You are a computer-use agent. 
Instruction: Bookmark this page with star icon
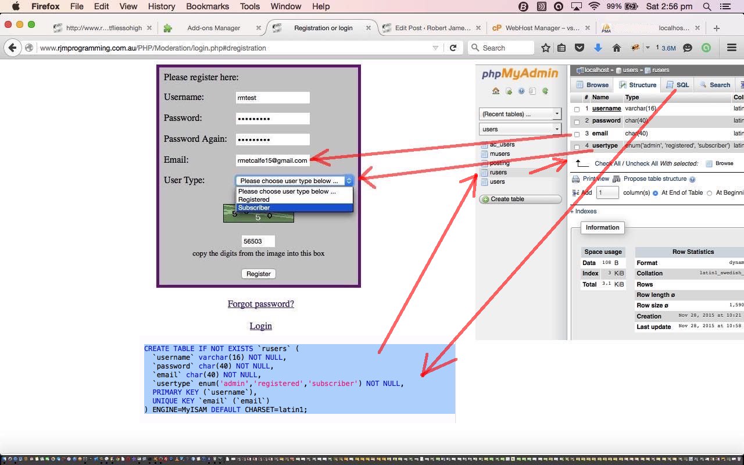click(x=545, y=48)
